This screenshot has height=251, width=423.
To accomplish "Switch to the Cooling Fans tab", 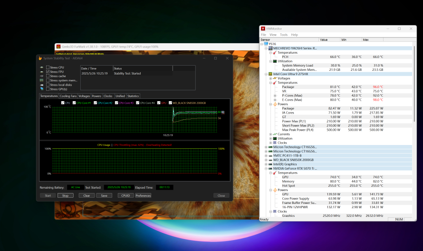I will click(x=68, y=96).
